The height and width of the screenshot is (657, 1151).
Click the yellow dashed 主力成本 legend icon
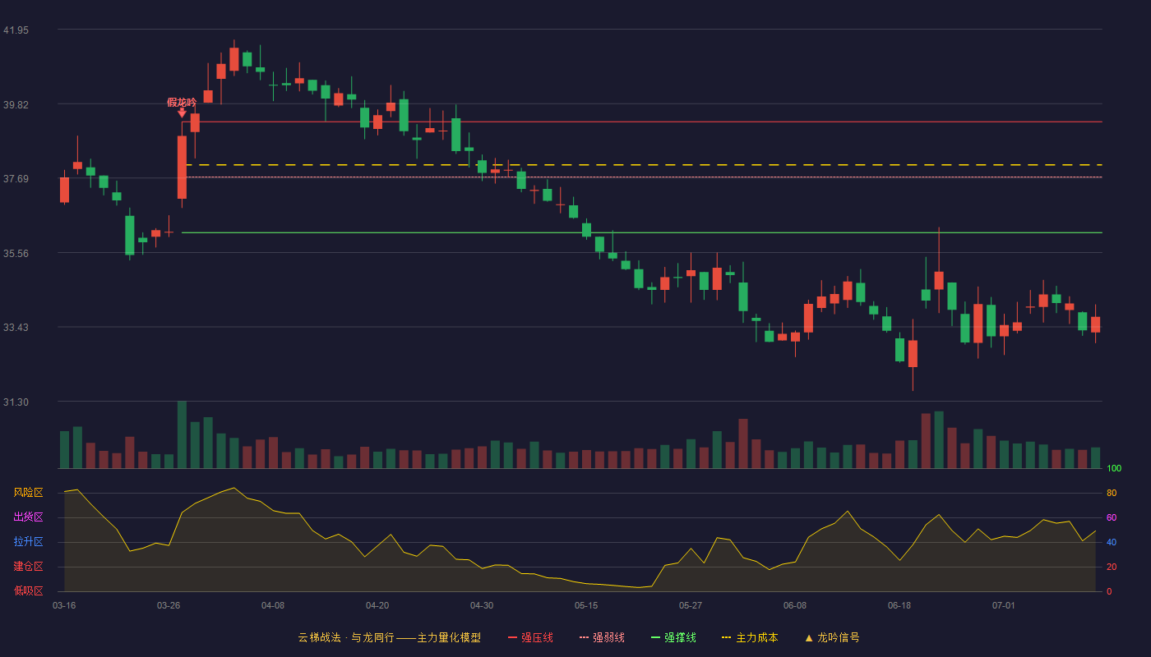coord(726,637)
